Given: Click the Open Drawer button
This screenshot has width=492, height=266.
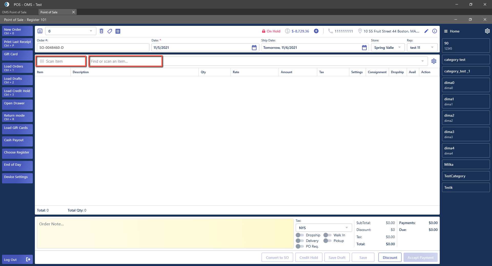Looking at the screenshot, I should tap(17, 105).
